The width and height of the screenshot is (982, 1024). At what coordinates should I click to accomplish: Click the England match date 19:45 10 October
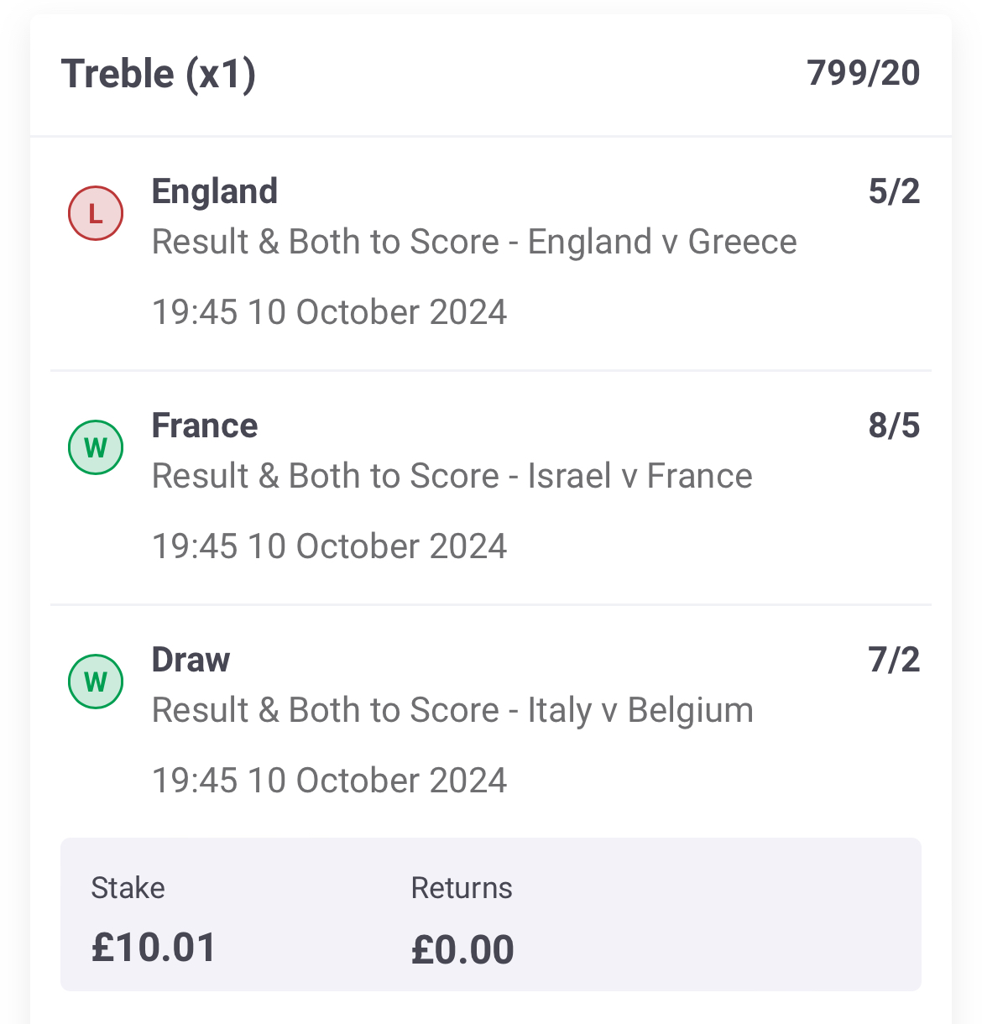(x=329, y=312)
